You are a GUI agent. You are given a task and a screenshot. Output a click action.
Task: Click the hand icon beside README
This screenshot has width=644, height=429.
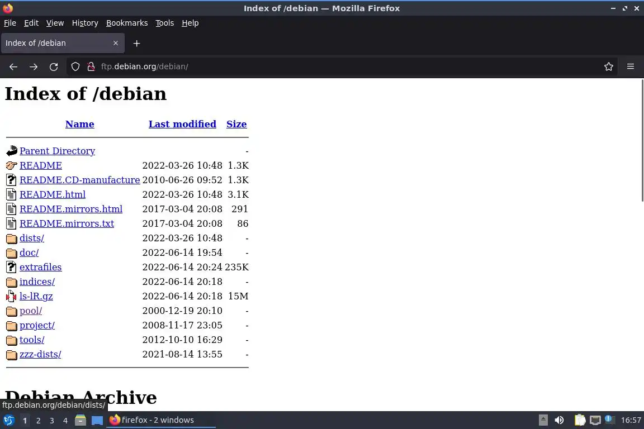12,165
